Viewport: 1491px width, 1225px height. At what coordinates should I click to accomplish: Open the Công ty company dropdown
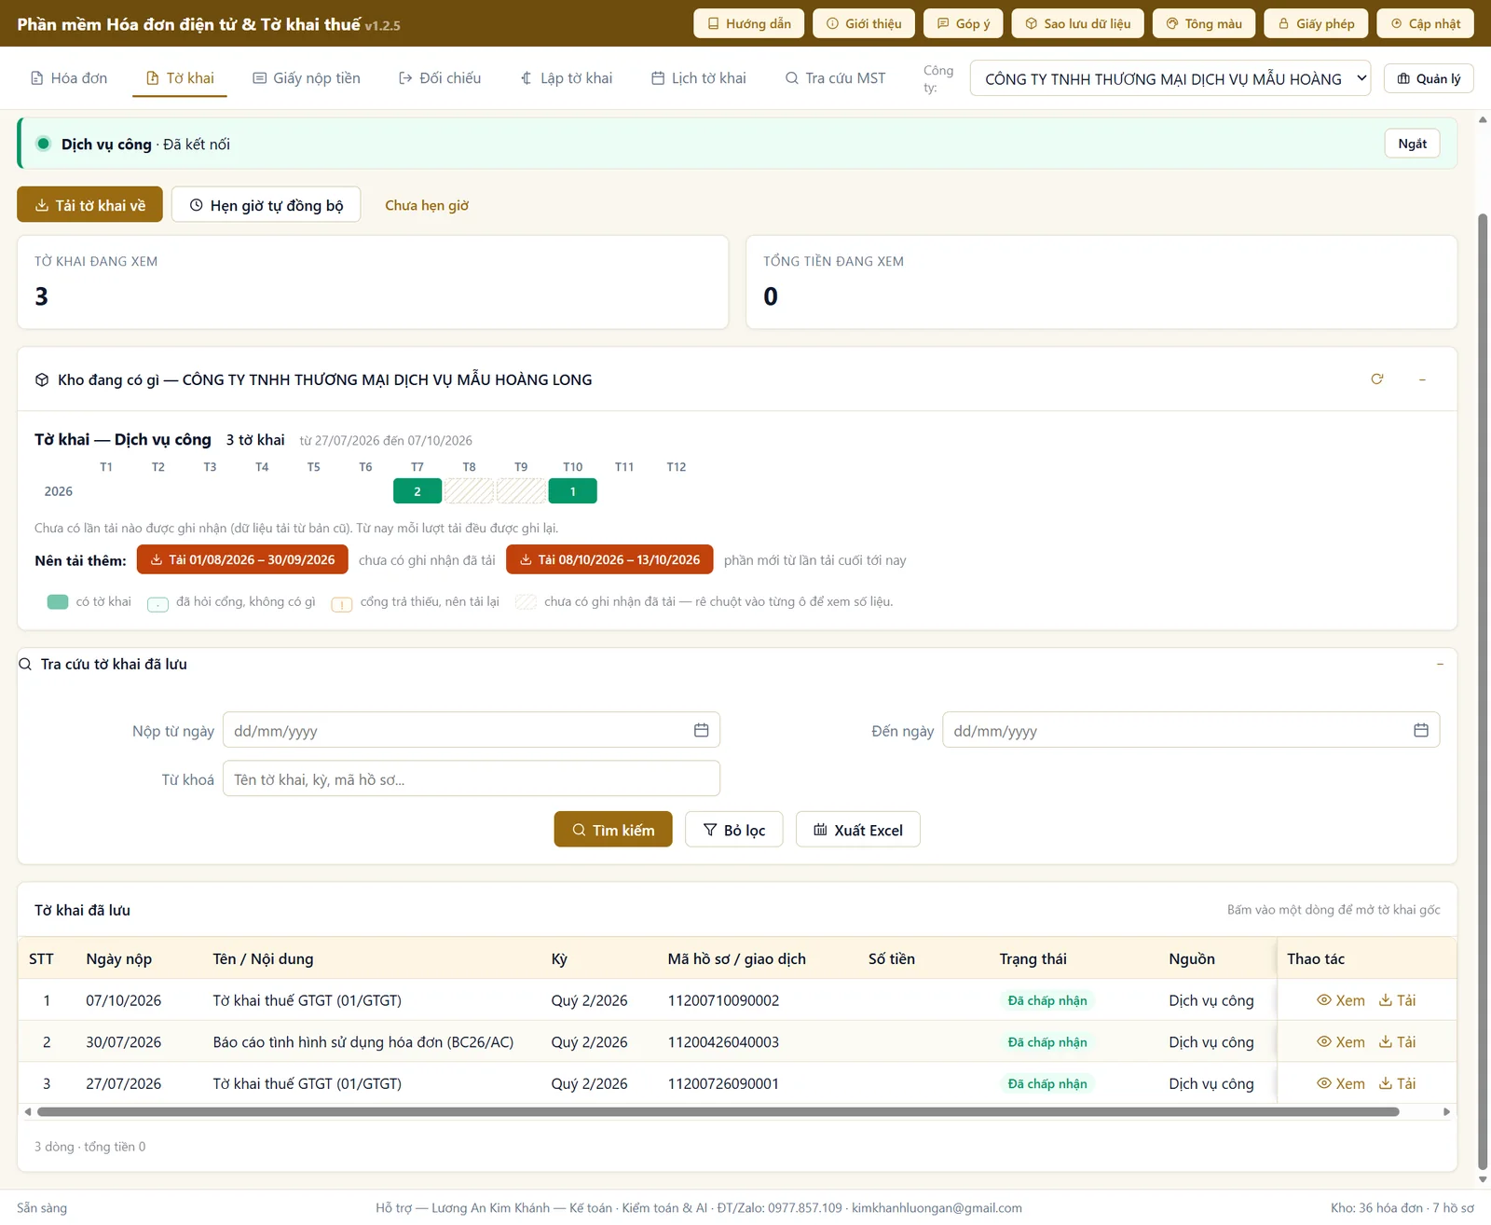[x=1170, y=78]
